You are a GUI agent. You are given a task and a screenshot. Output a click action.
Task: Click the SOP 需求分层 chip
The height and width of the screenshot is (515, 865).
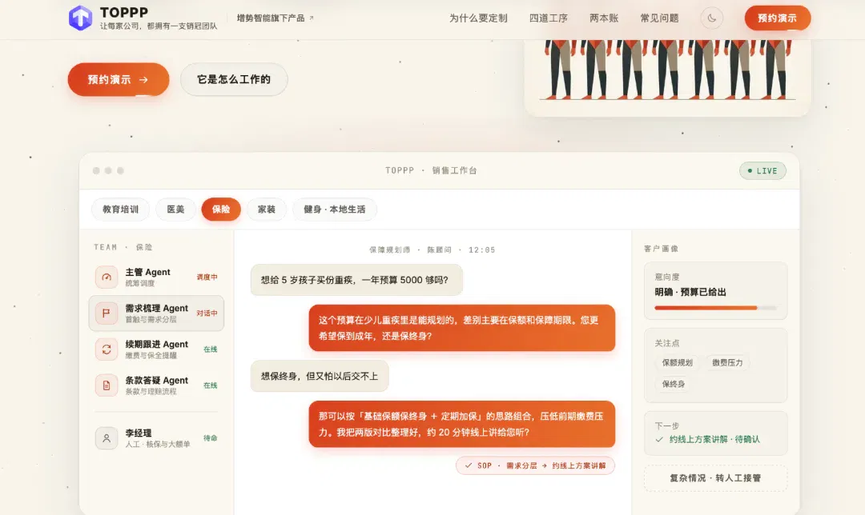click(535, 465)
